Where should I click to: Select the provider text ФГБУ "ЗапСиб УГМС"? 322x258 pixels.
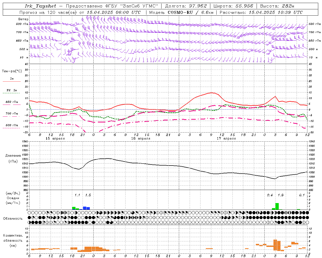pos(131,6)
